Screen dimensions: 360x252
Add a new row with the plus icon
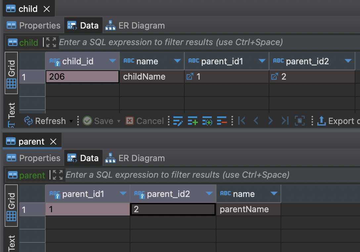pos(193,121)
